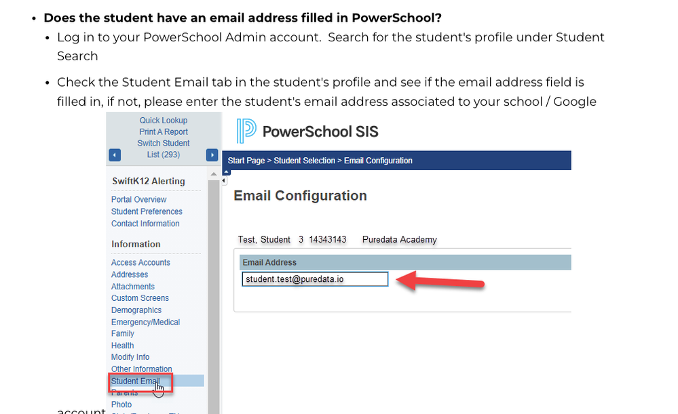Collapse the sidebar using the small arrow

click(x=225, y=181)
